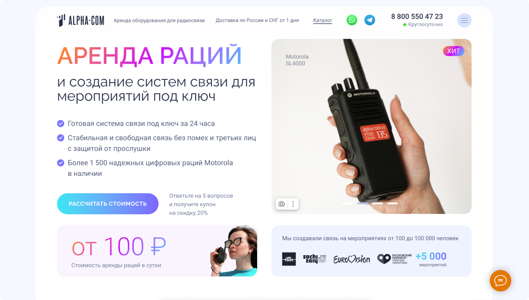Open the Каталог link

click(x=323, y=20)
